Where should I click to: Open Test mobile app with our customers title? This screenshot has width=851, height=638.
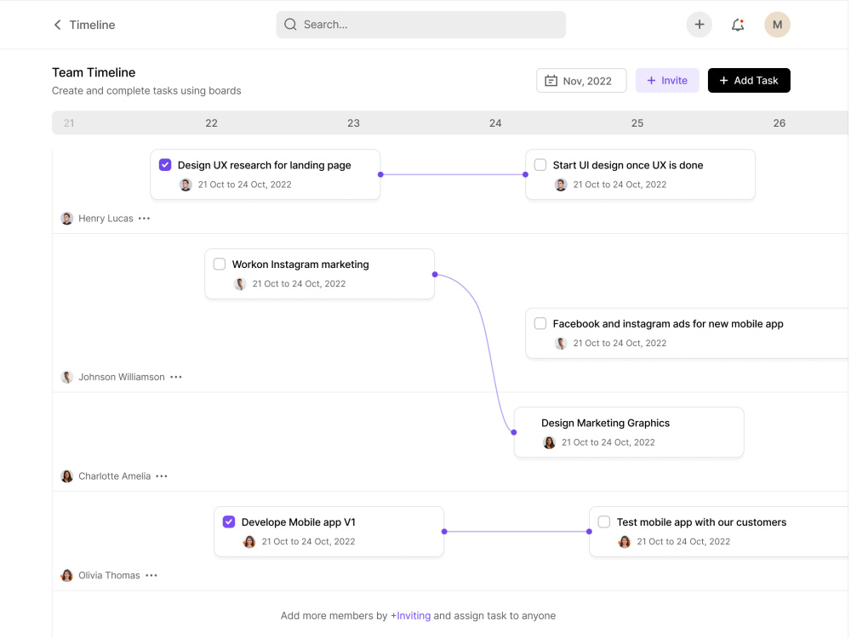point(701,522)
